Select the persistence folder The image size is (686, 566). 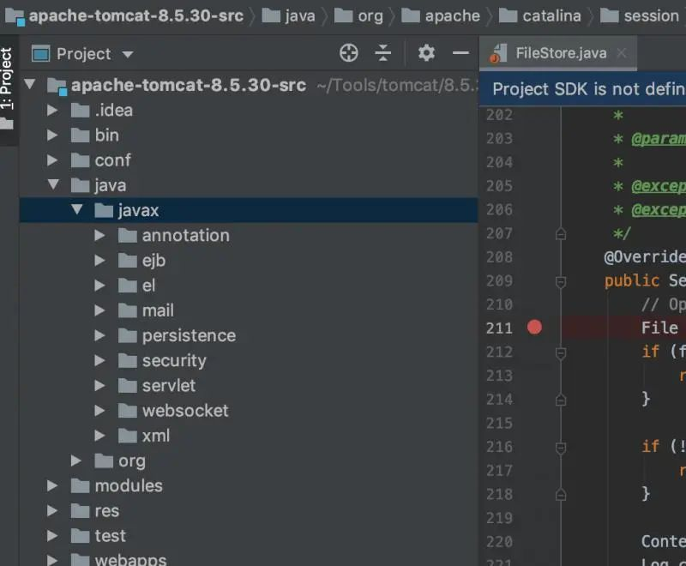coord(178,335)
